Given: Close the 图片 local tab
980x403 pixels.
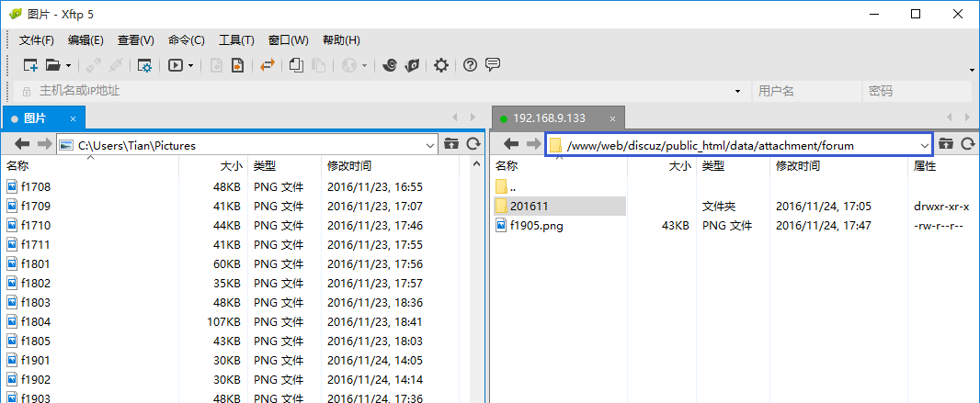Looking at the screenshot, I should [x=73, y=118].
